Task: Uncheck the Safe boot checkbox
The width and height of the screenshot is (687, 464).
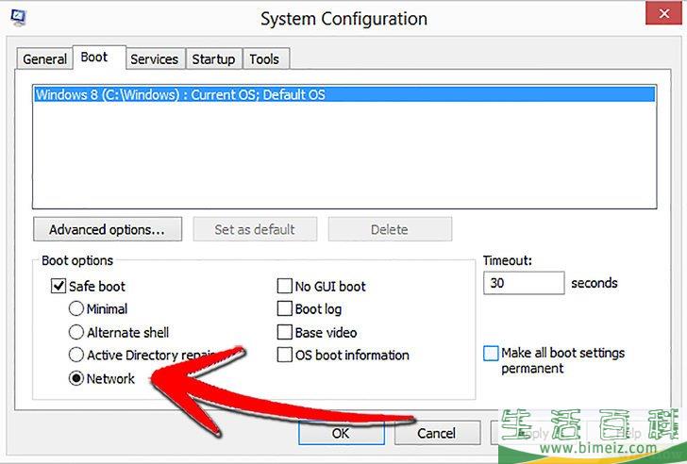Action: tap(59, 287)
